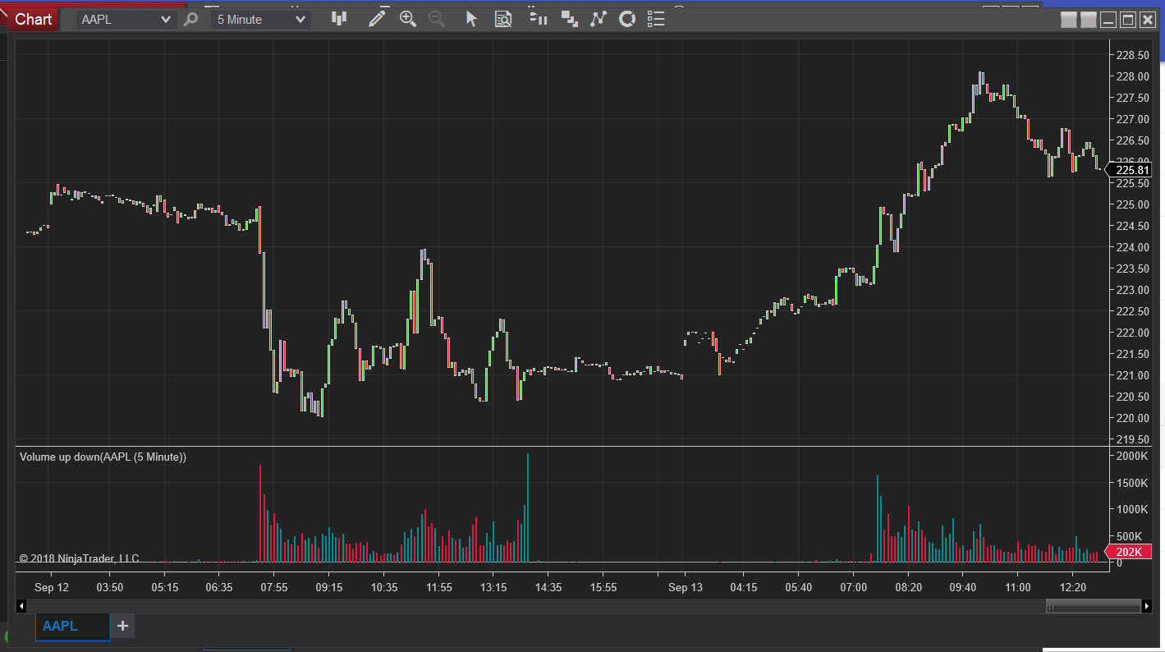This screenshot has height=652, width=1165.
Task: Click the 228.50 price axis label
Action: coord(1132,55)
